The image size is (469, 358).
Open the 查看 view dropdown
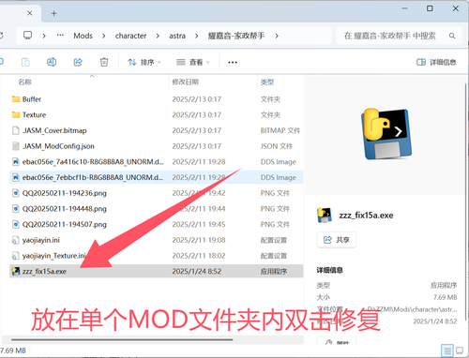point(193,62)
